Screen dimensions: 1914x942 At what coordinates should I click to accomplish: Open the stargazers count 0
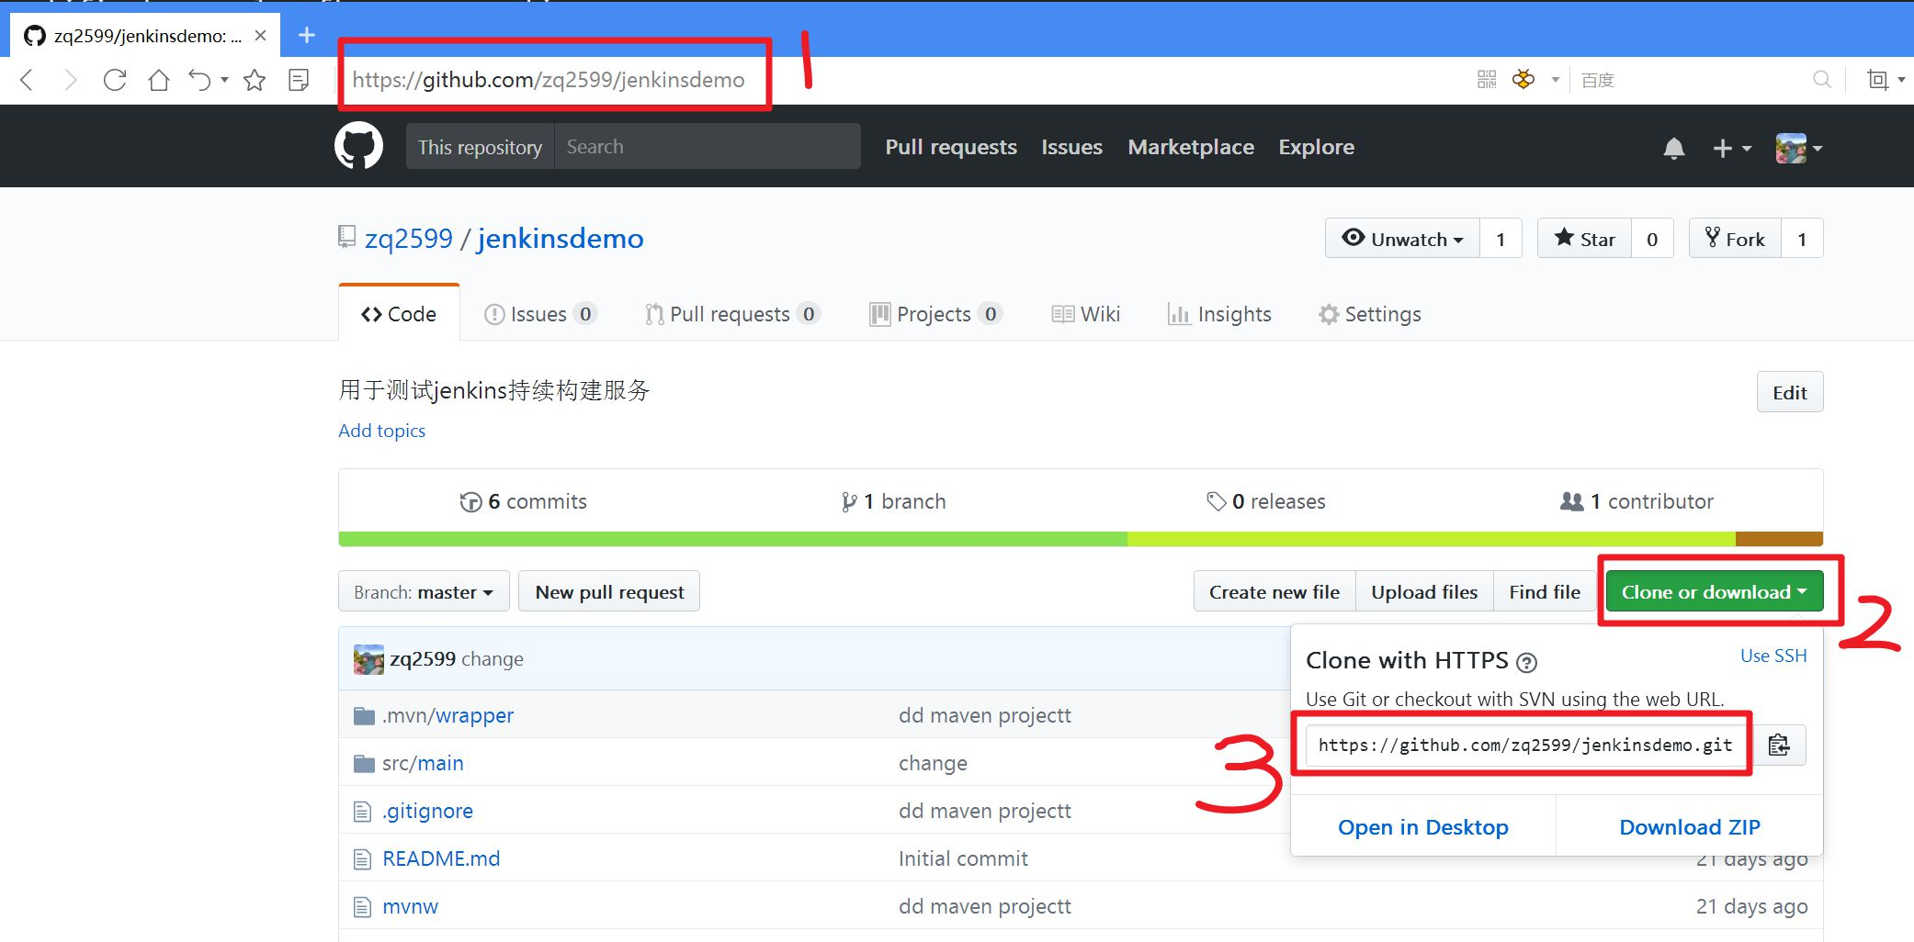[1652, 239]
